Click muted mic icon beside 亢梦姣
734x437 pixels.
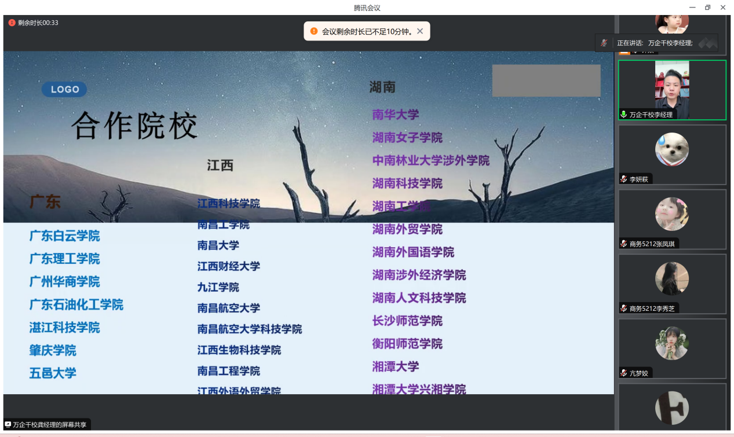624,373
